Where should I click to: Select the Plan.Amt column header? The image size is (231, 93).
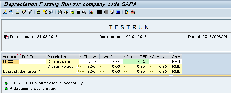89,57
